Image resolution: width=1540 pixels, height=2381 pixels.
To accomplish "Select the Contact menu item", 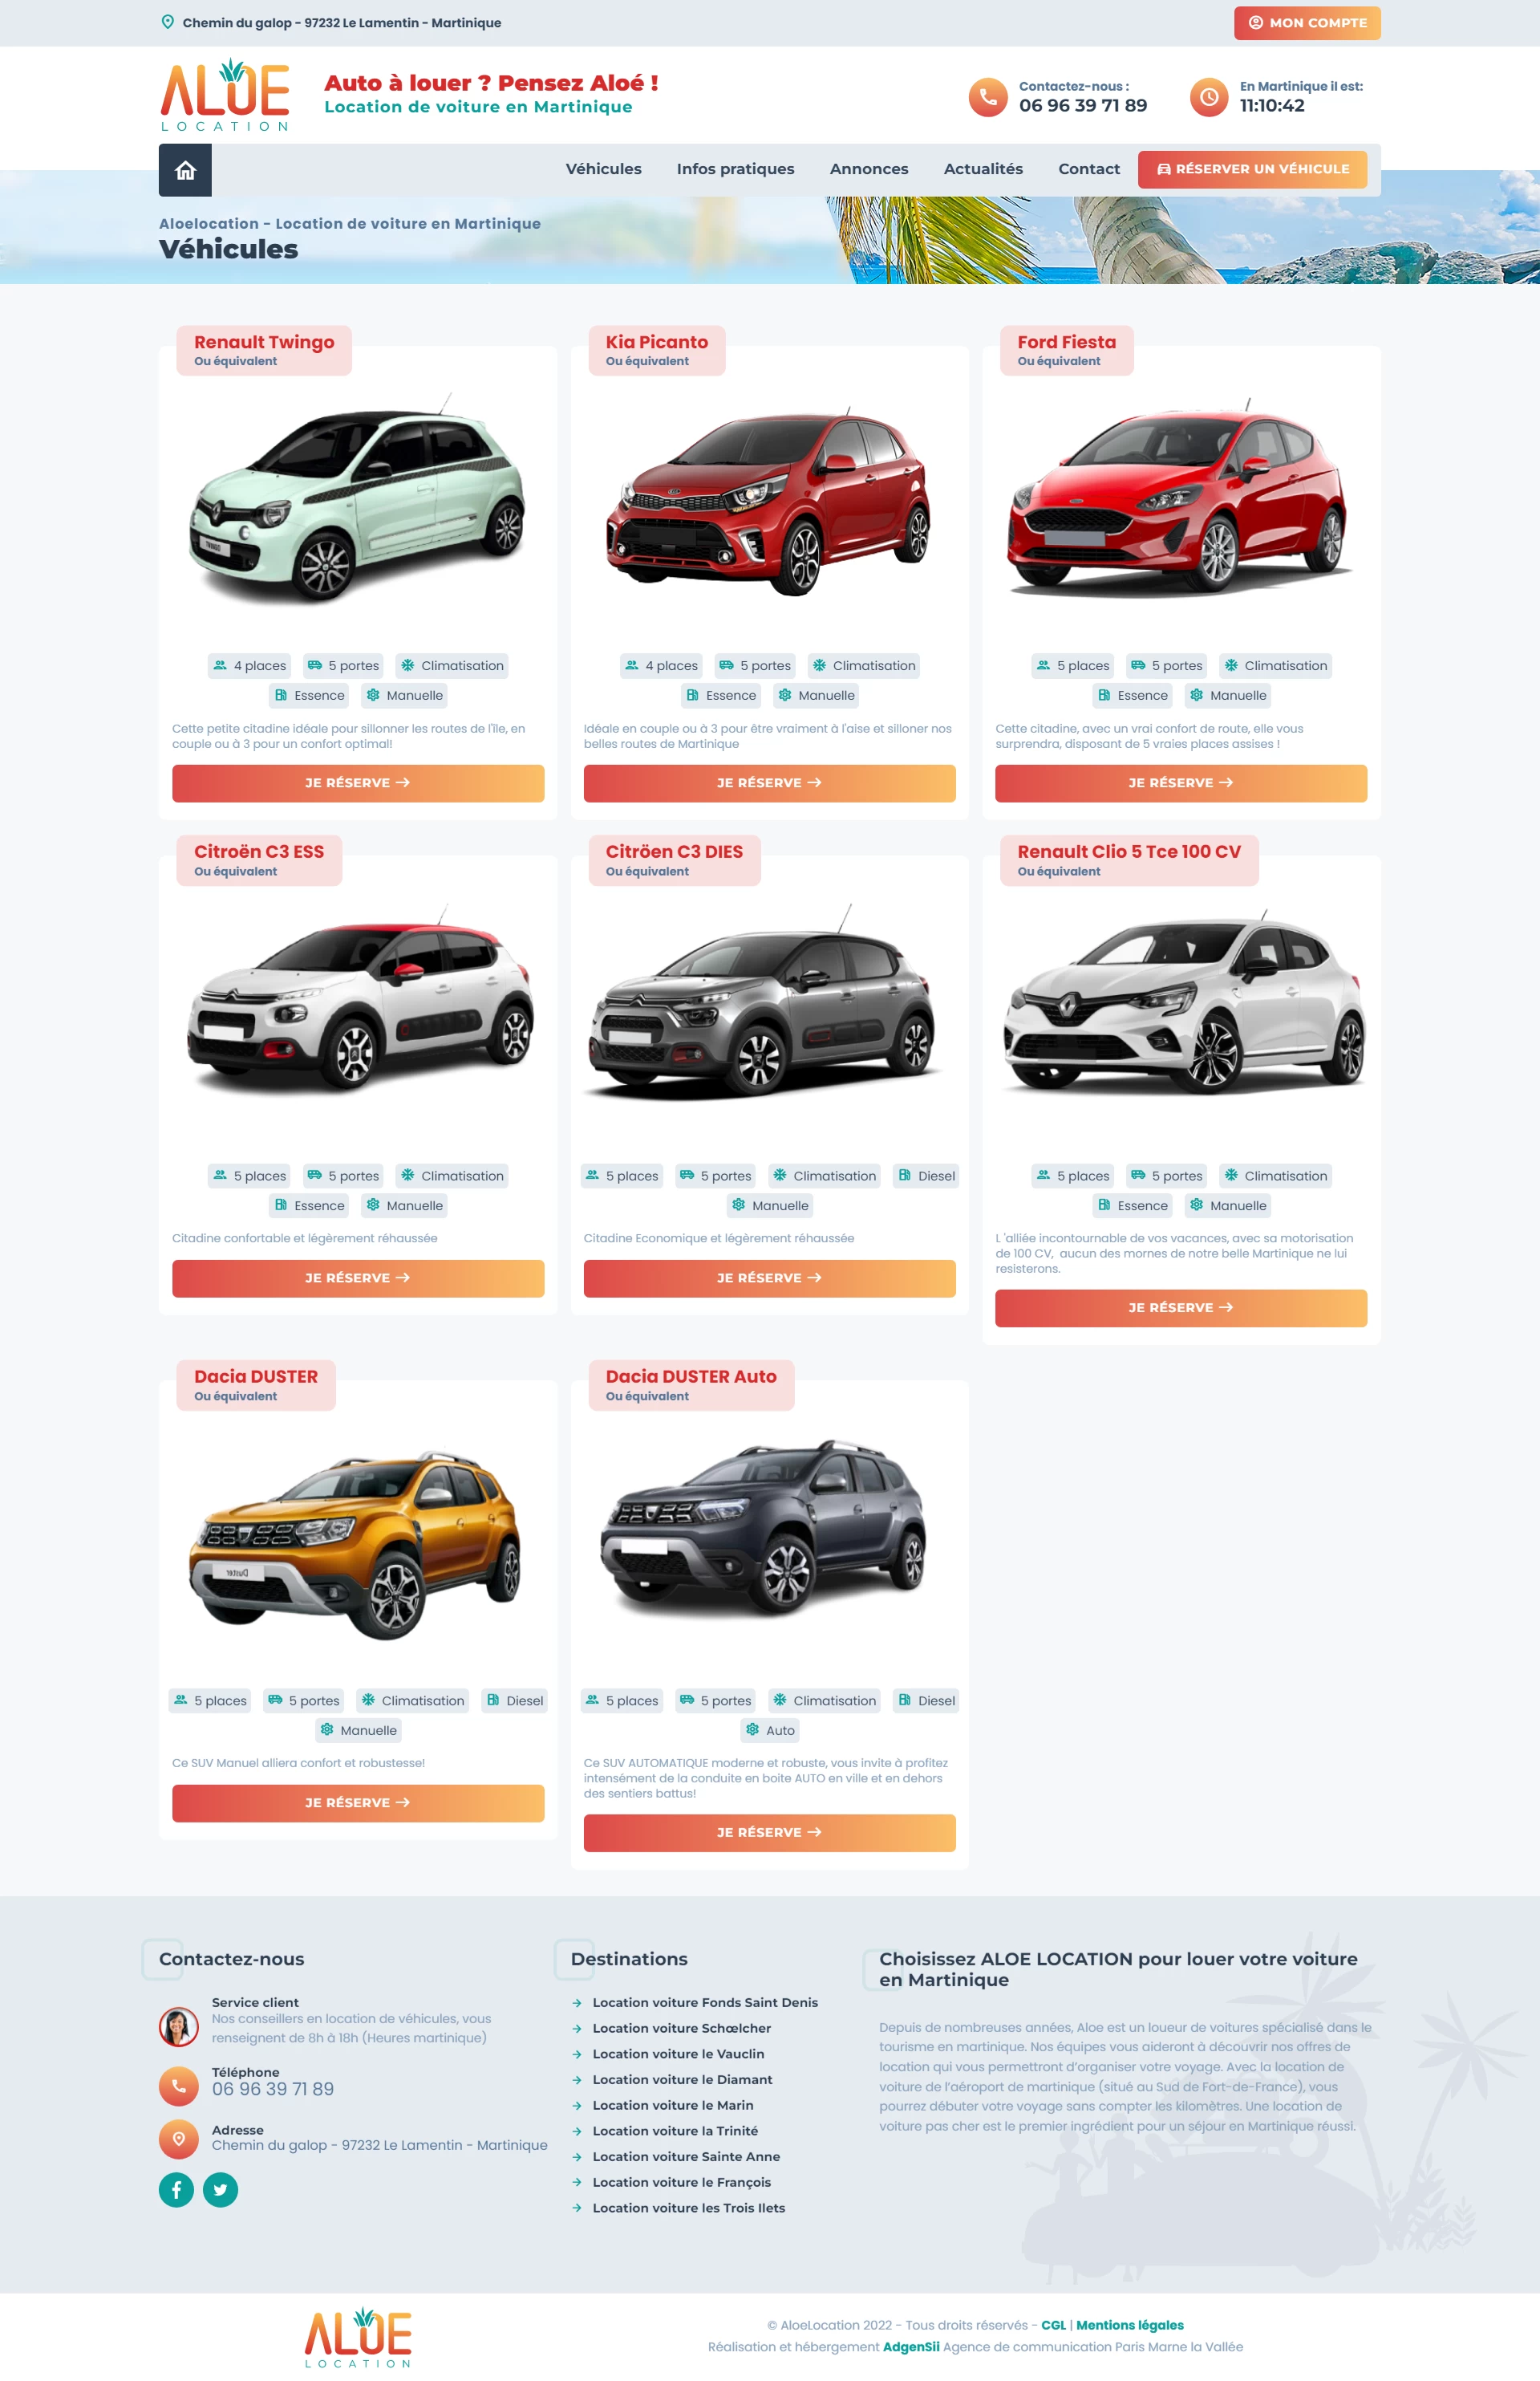I will (x=1089, y=169).
